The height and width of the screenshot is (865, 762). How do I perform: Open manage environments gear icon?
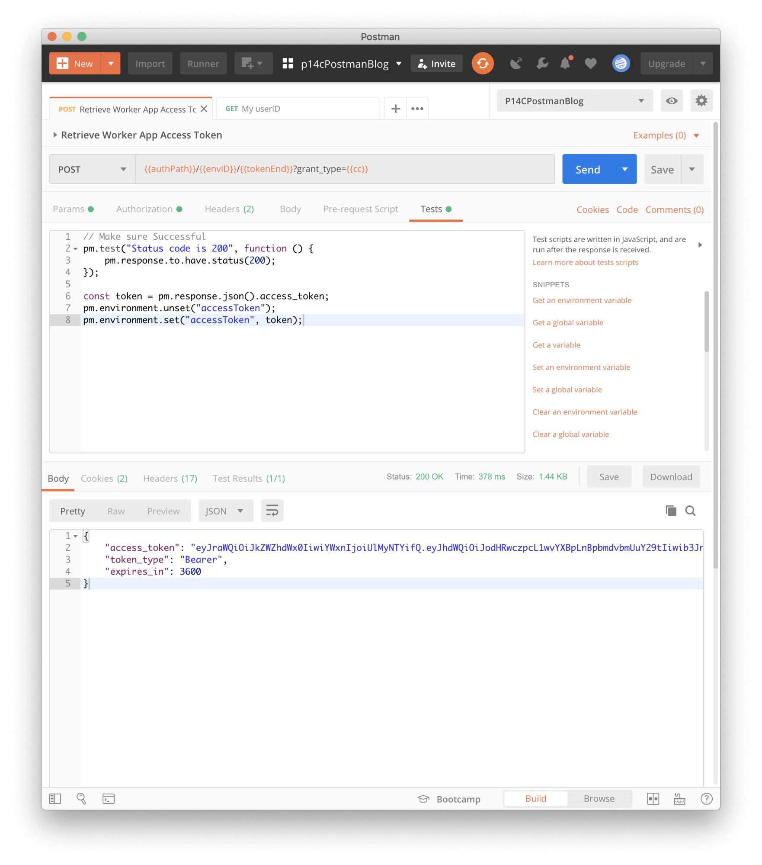click(701, 101)
